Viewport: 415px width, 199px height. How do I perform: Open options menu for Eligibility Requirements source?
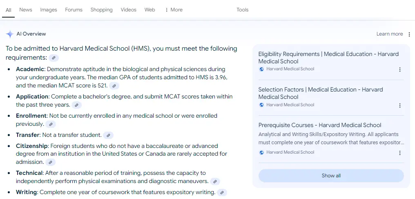(x=400, y=69)
